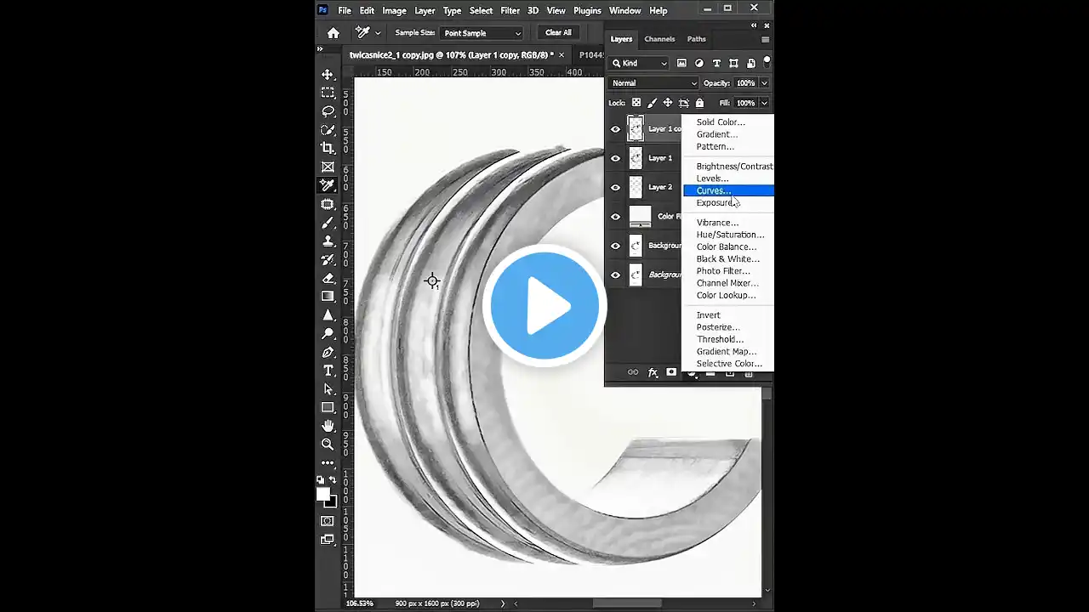Select the Crop tool

(328, 148)
